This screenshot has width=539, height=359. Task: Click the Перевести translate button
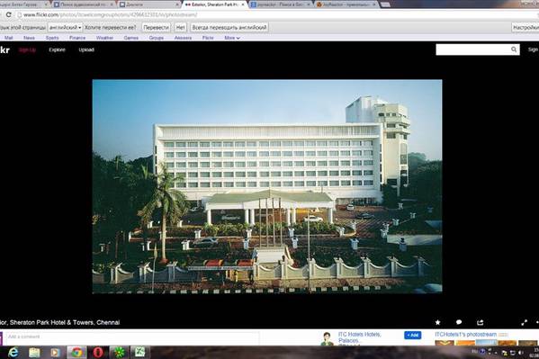click(156, 28)
